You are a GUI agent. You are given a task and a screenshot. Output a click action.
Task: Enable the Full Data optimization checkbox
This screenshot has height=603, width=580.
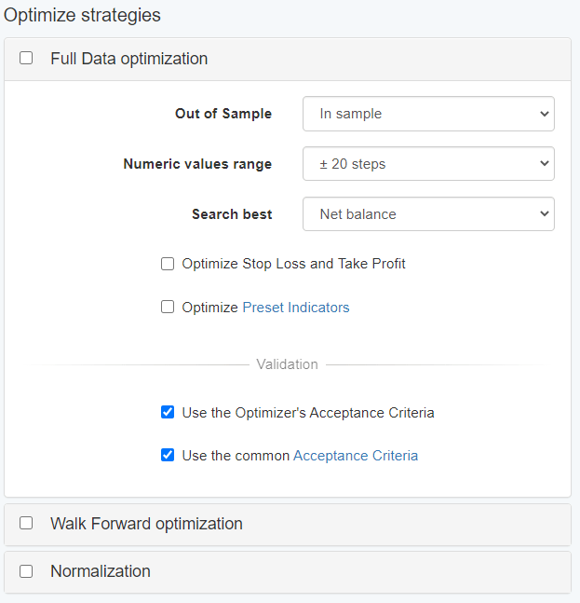tap(26, 58)
